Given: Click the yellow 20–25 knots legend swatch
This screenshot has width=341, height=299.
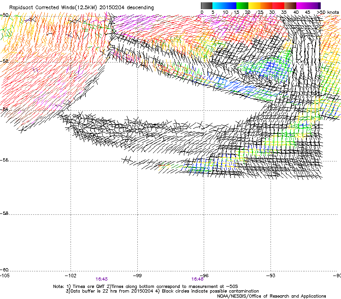Looking at the screenshot, I should (x=254, y=6).
